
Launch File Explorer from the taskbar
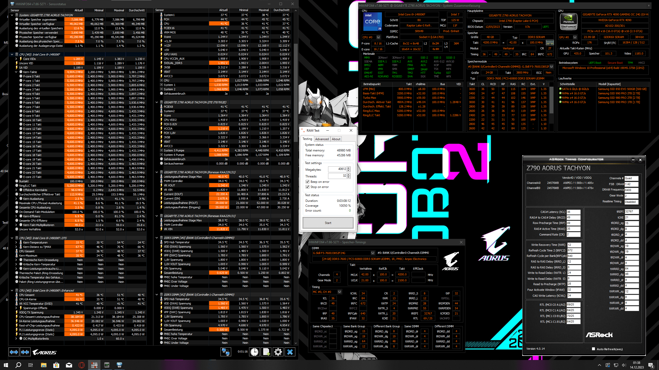43,365
